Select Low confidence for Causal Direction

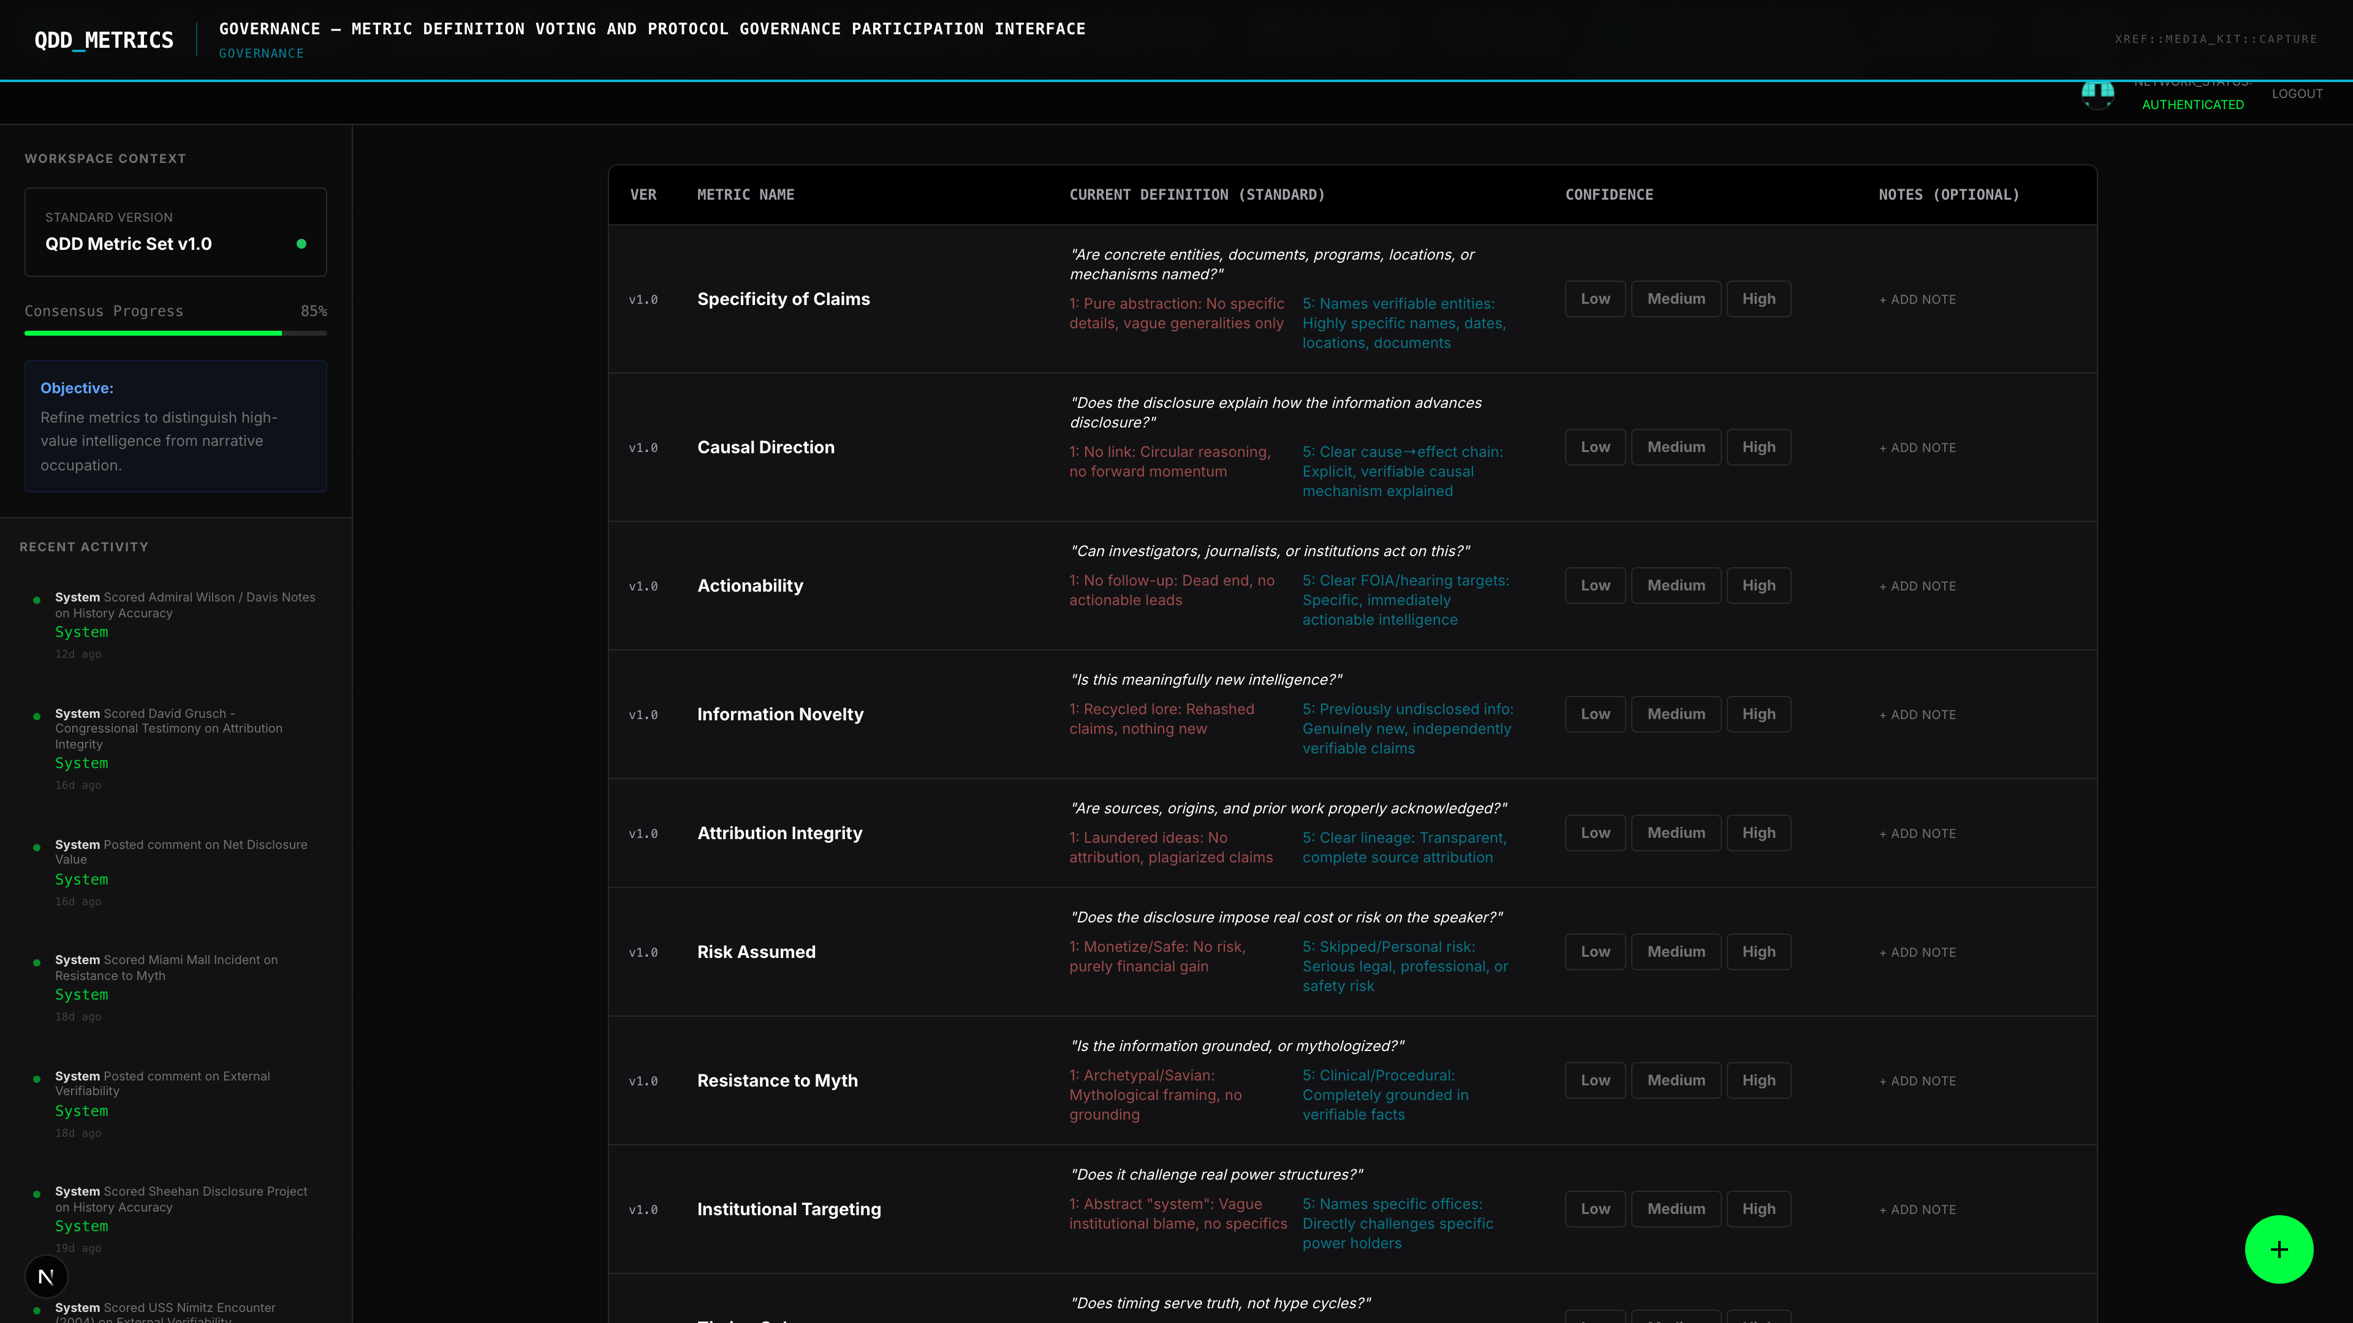(1595, 447)
